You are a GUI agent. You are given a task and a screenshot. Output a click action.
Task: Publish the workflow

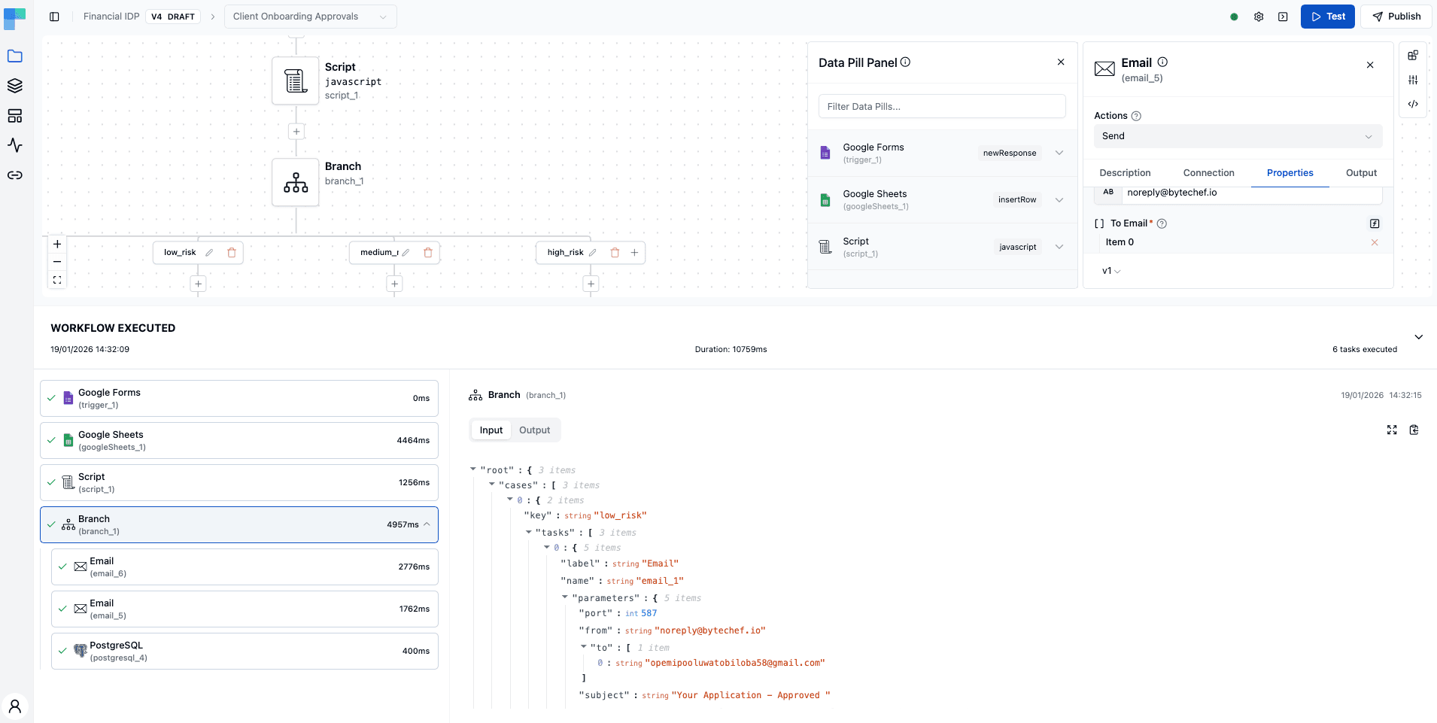point(1396,16)
